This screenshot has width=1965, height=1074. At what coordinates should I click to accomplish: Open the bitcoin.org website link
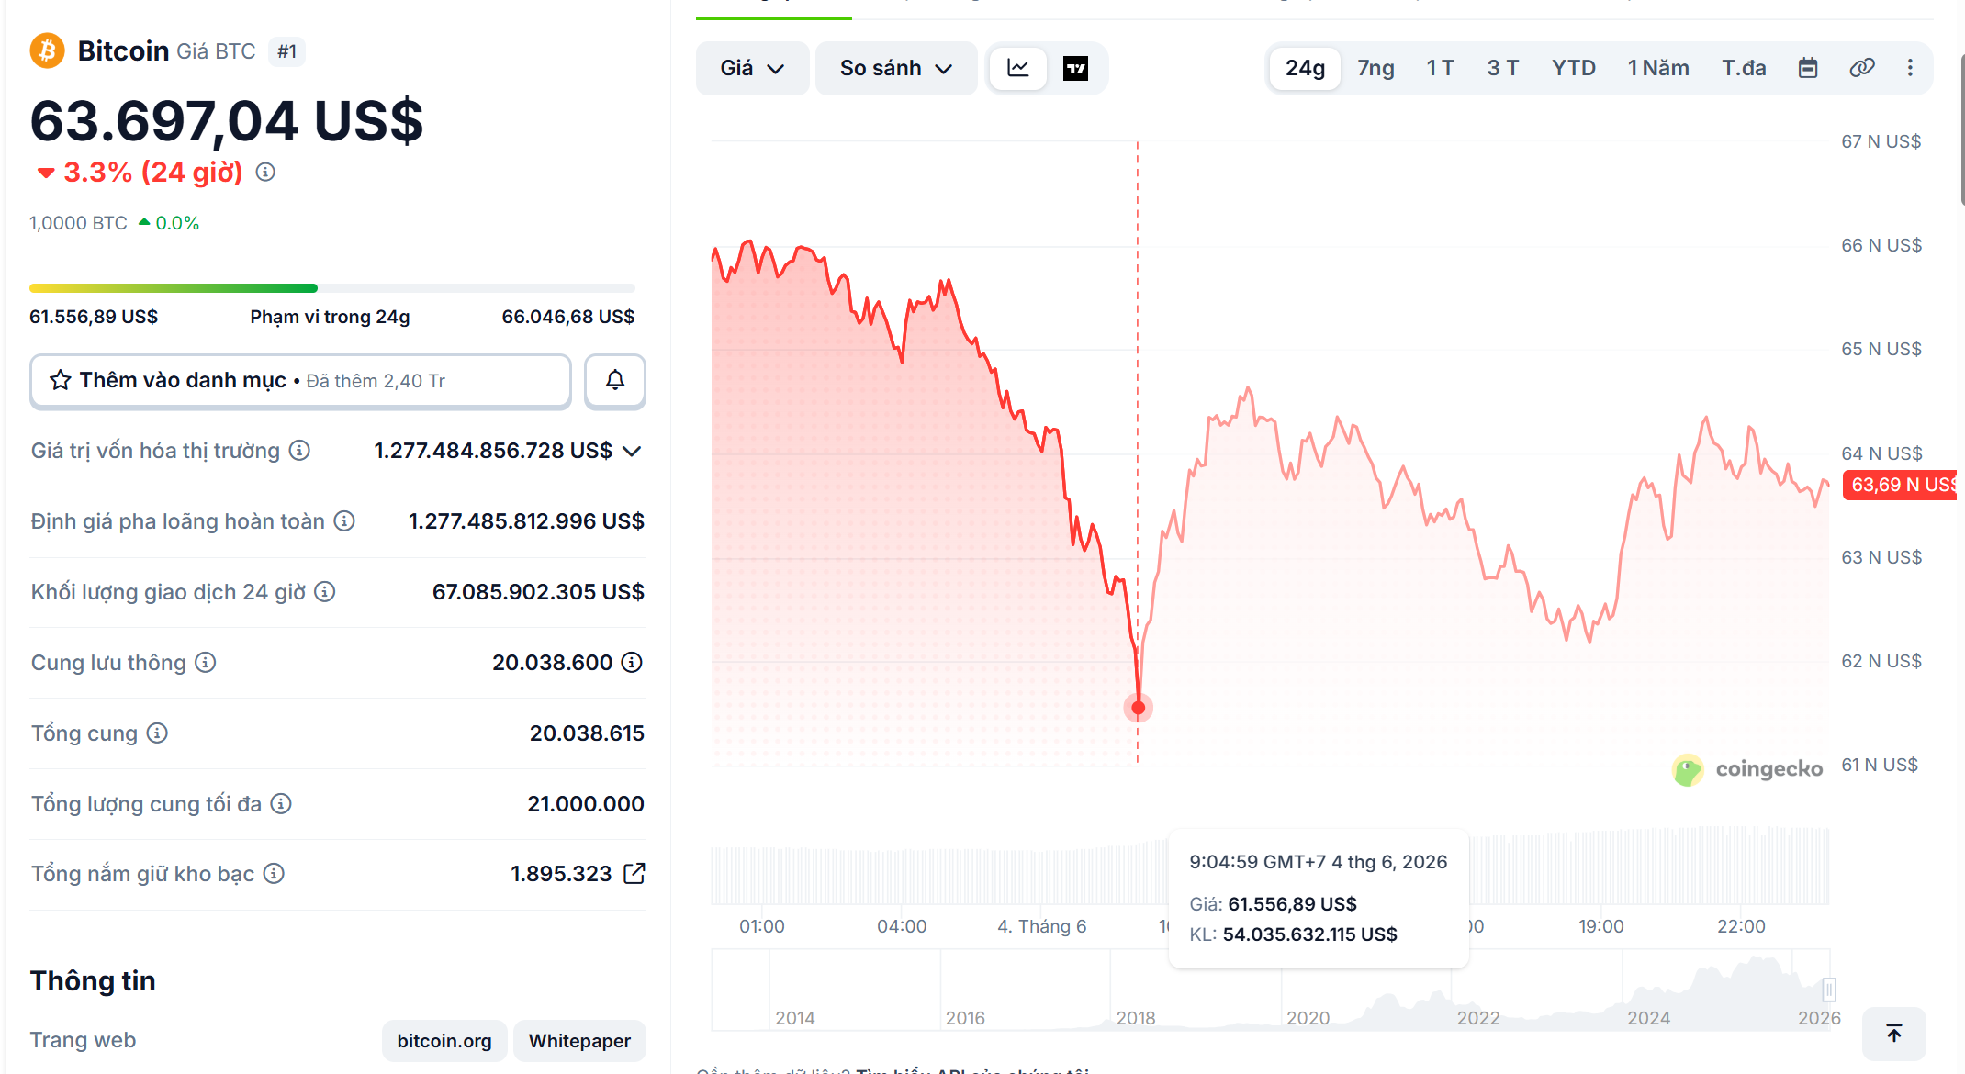click(444, 1041)
